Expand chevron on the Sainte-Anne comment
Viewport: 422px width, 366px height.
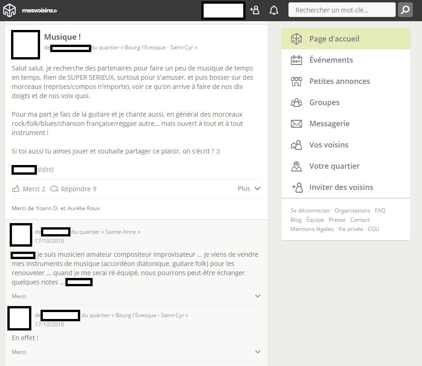[258, 296]
